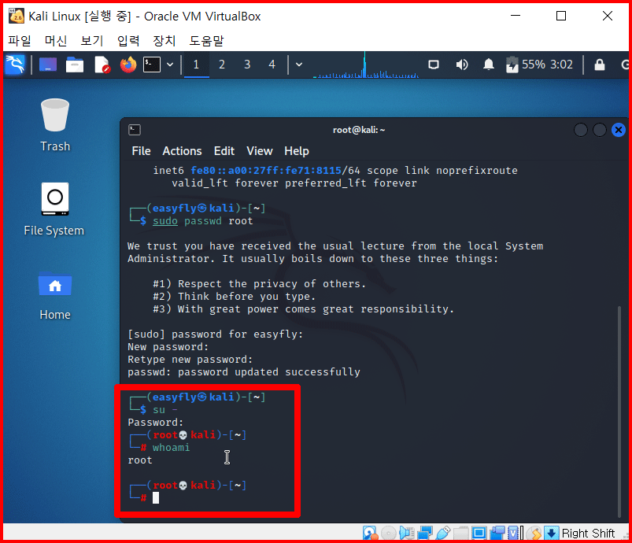632x543 pixels.
Task: Open the Trash desktop icon
Action: 55,125
